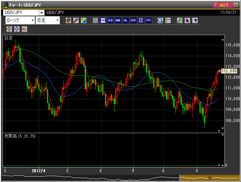Toggle the MA moving average indicator
This screenshot has height=182, width=241.
(103, 21)
